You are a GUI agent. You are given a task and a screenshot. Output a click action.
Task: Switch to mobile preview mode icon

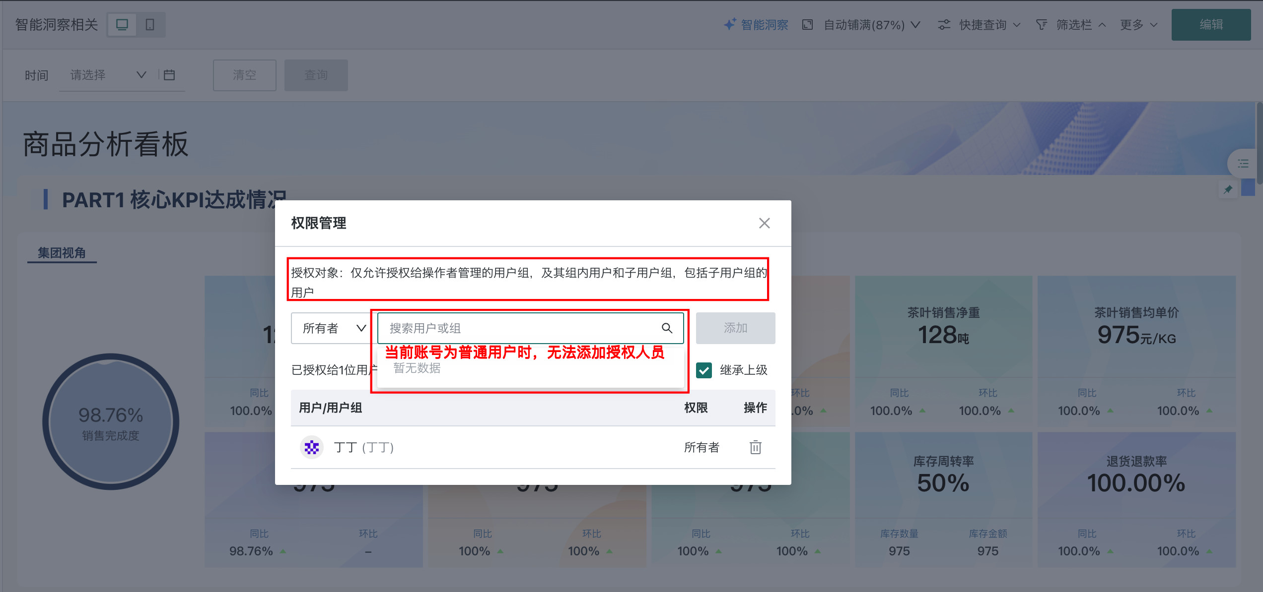[x=150, y=25]
